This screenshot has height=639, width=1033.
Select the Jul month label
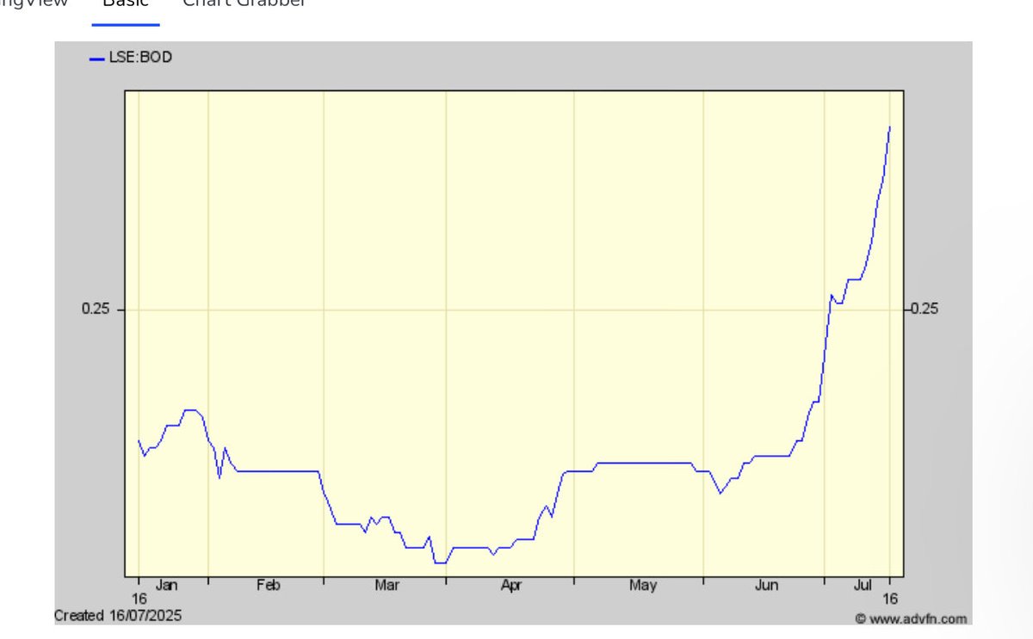(x=863, y=585)
